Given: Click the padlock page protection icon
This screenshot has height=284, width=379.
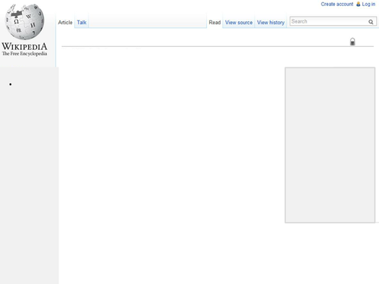Looking at the screenshot, I should pos(352,42).
